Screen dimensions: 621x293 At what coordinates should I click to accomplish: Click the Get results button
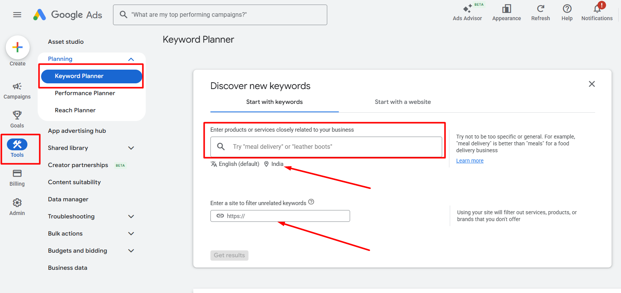pos(229,255)
